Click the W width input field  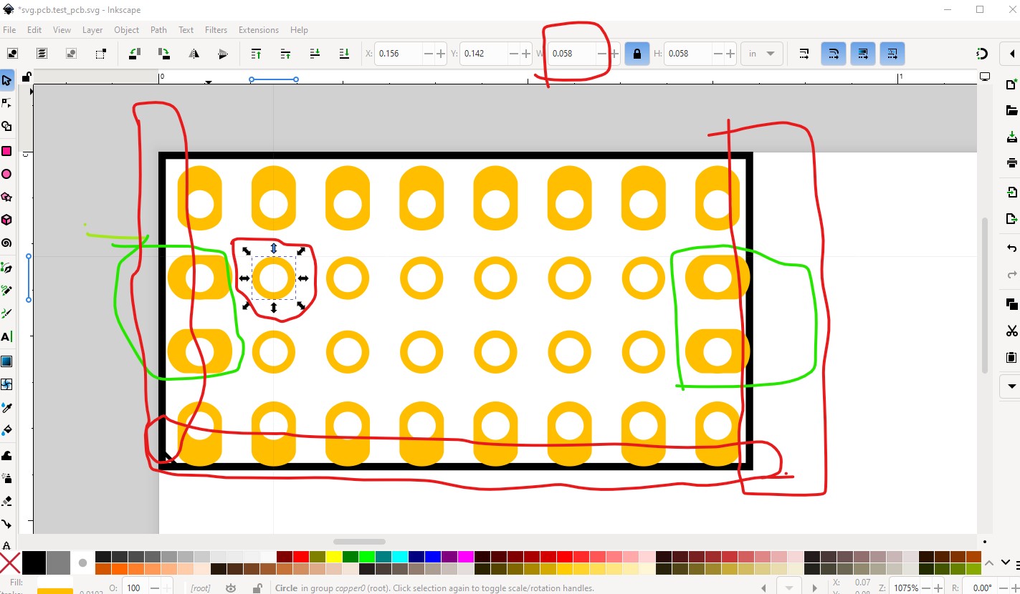pos(572,54)
